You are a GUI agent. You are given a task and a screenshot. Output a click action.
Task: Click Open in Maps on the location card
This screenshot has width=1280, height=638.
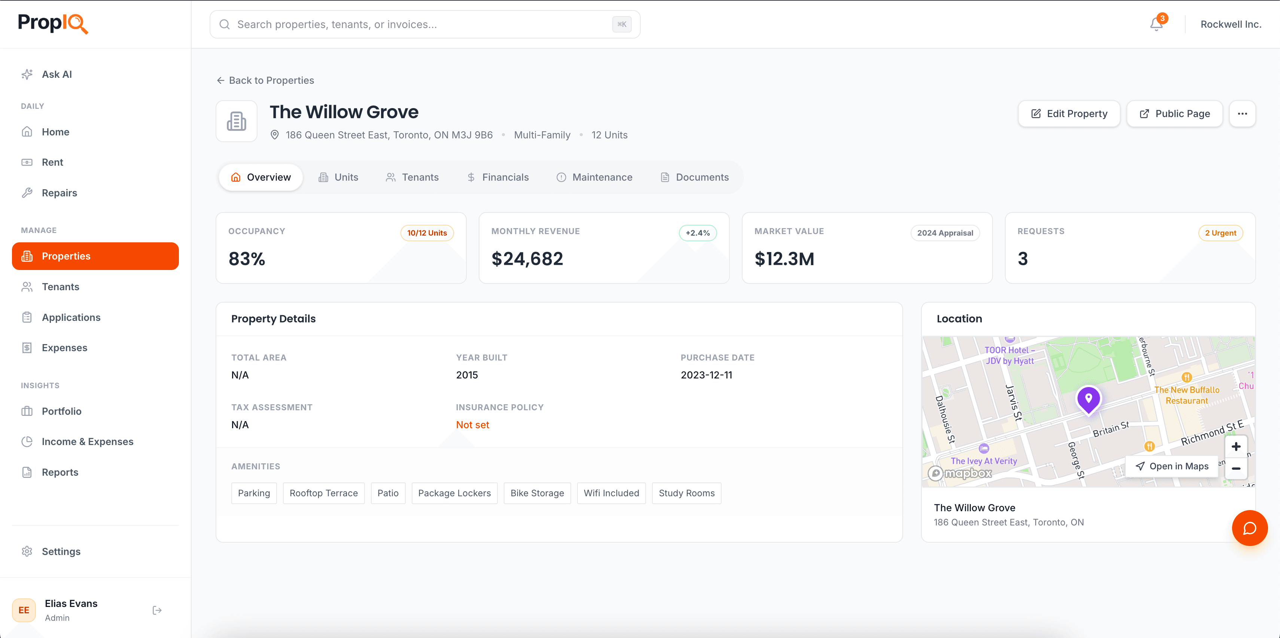pos(1173,466)
